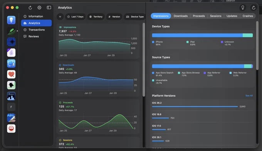The height and width of the screenshot is (151, 262).
Task: Select the iOS 26.1 platform version row
Action: (202, 139)
